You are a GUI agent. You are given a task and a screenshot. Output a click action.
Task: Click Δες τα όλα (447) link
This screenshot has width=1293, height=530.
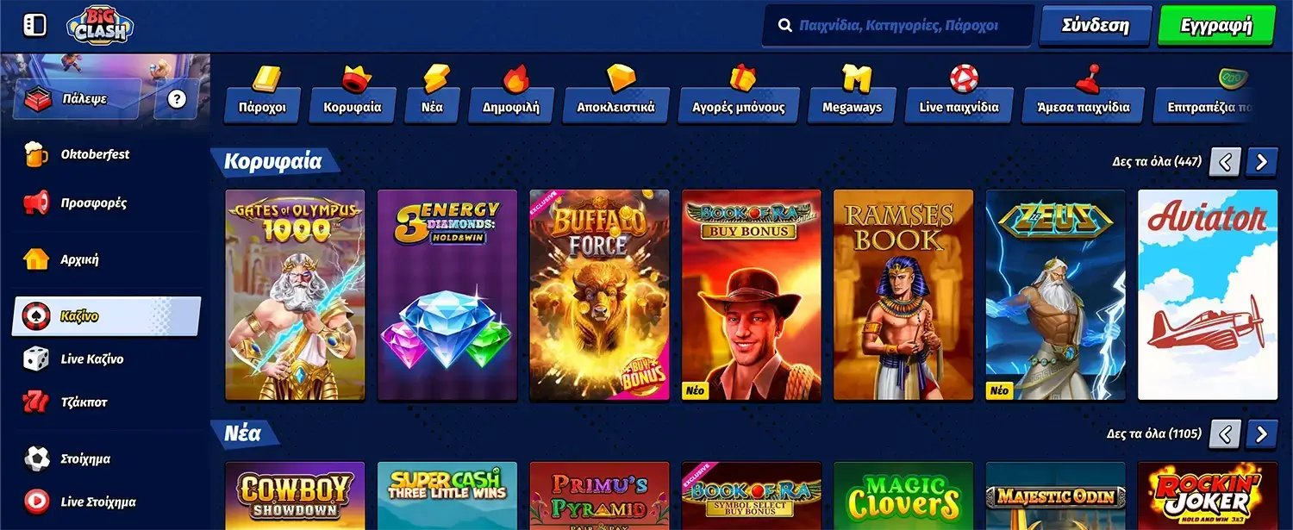coord(1157,161)
